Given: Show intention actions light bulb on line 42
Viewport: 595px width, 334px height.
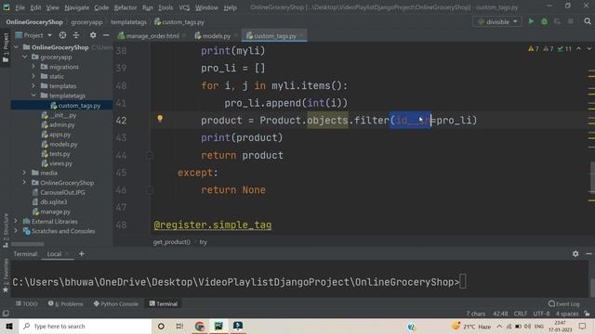Looking at the screenshot, I should coord(160,119).
